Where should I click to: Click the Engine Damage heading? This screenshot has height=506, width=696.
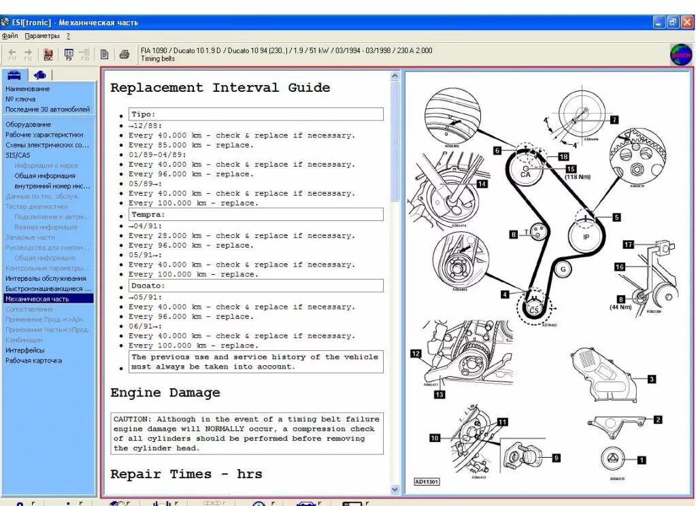pos(165,393)
